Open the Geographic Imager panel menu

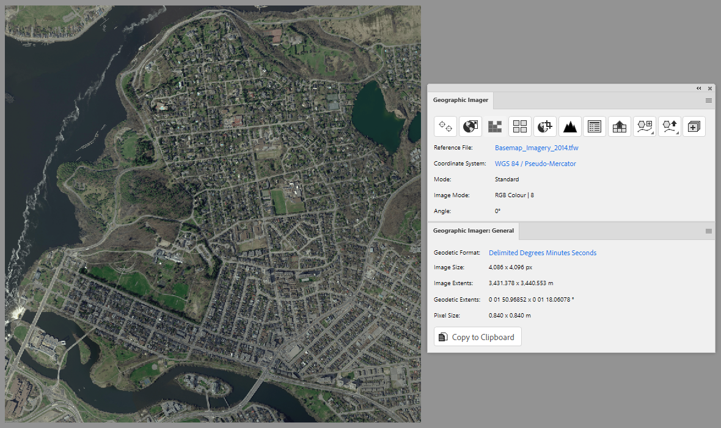click(x=709, y=100)
